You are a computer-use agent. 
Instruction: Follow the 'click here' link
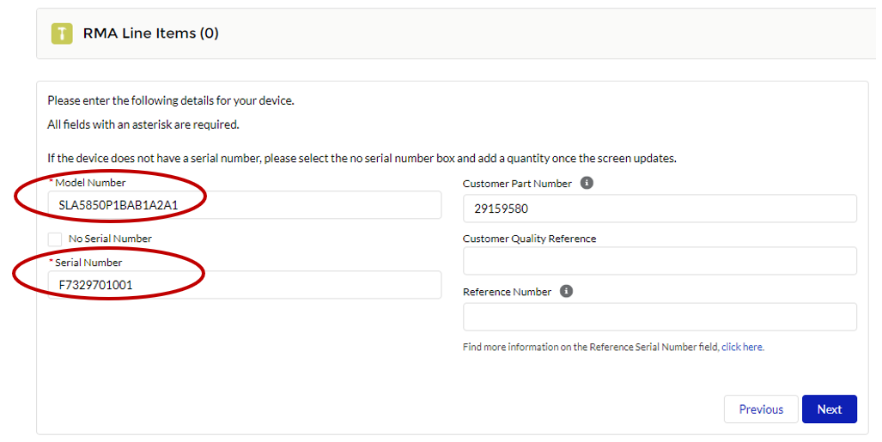(x=743, y=347)
